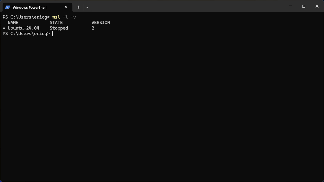Maximize the terminal window
Image resolution: width=324 pixels, height=182 pixels.
tap(304, 6)
